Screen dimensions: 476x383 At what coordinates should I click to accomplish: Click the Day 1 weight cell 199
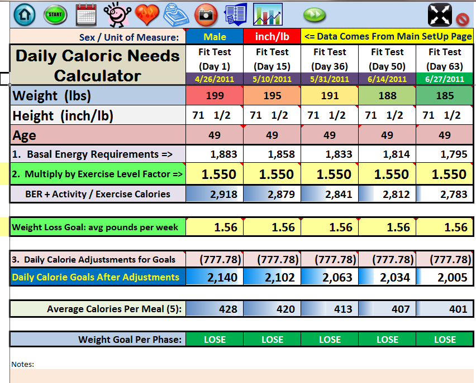[x=215, y=96]
